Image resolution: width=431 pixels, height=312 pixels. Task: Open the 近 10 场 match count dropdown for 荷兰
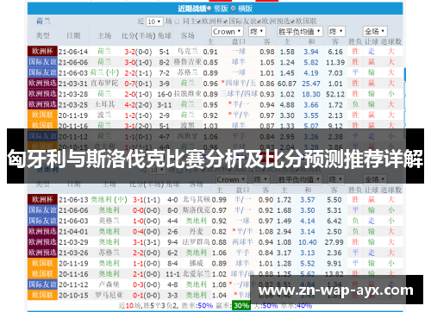154,22
